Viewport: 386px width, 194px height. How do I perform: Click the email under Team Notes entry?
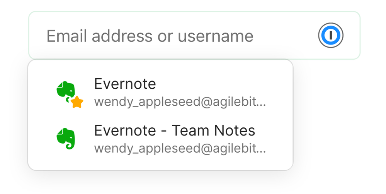point(180,148)
